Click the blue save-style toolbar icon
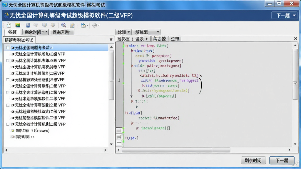The height and width of the screenshot is (169, 301). [x=28, y=25]
